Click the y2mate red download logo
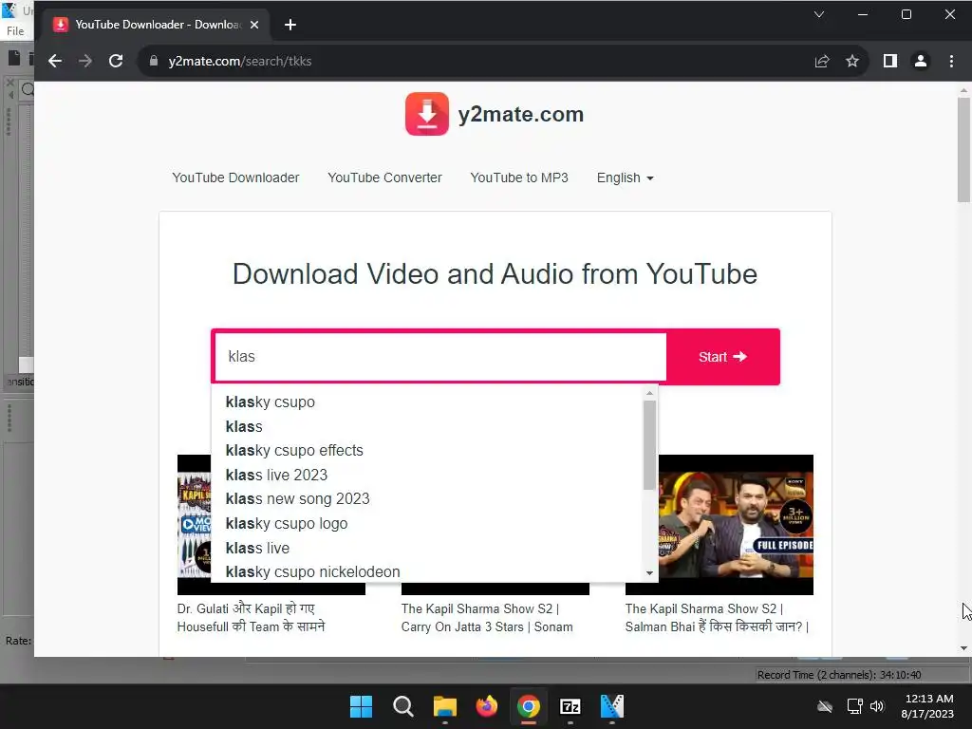 point(426,114)
